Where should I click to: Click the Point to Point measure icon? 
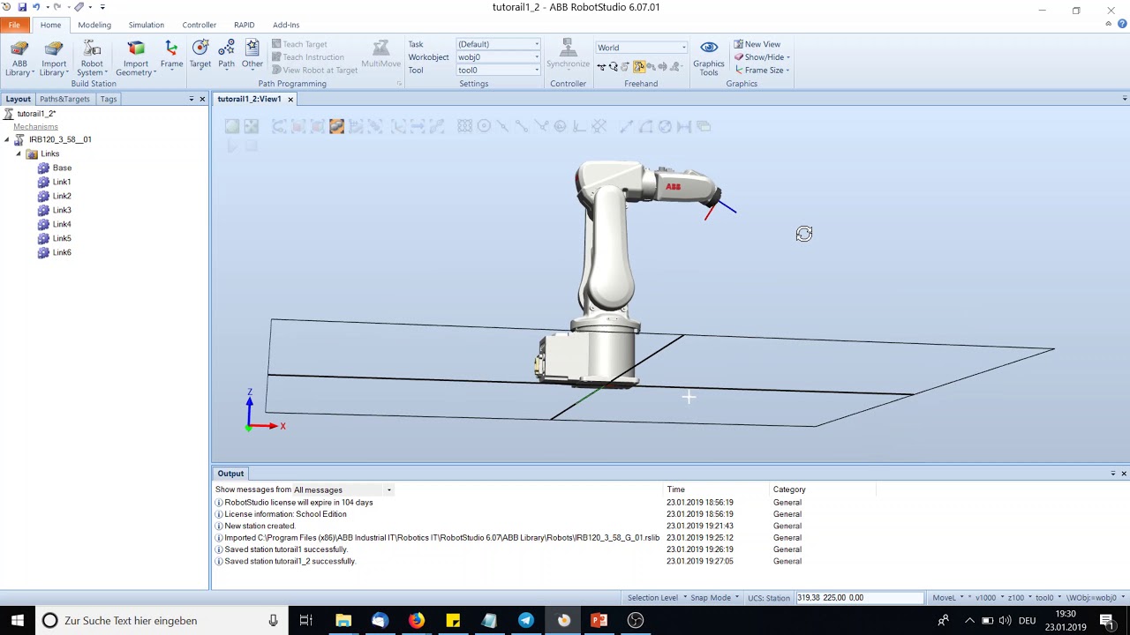(626, 126)
